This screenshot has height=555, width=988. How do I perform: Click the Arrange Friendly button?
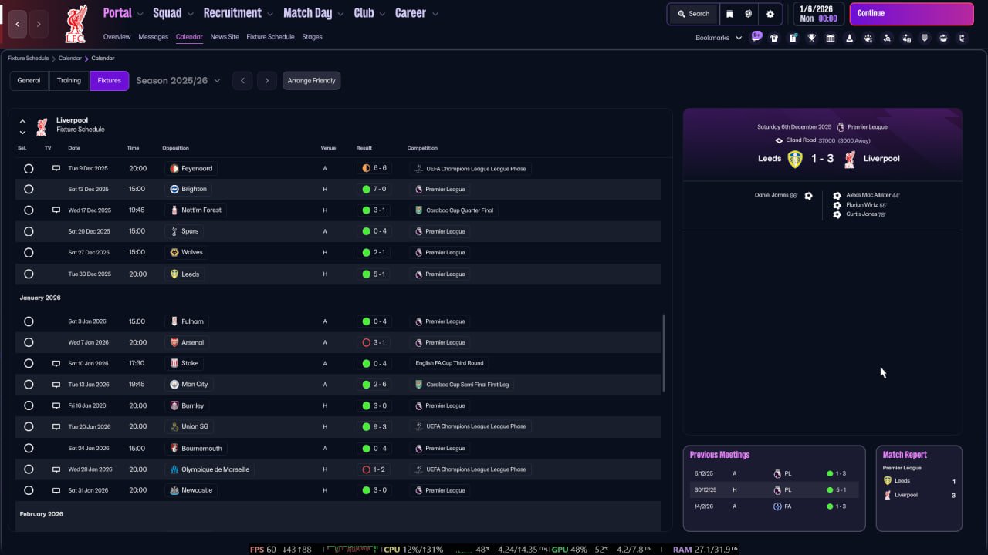[311, 81]
